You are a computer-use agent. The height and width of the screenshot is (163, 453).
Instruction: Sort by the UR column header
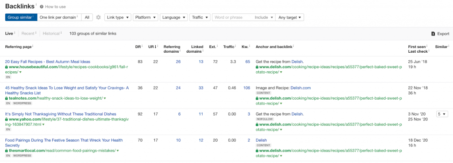coord(153,46)
